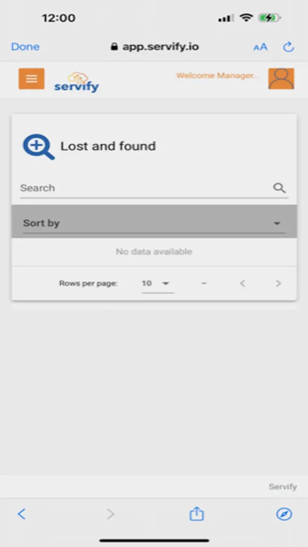Image resolution: width=308 pixels, height=547 pixels.
Task: Tap the app.servify.io address bar
Action: pyautogui.click(x=155, y=47)
